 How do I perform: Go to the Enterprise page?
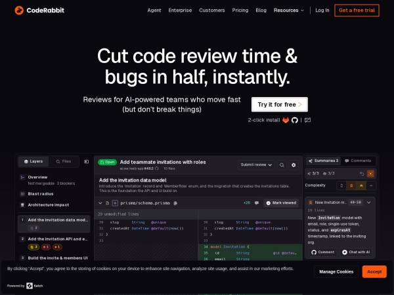(180, 10)
